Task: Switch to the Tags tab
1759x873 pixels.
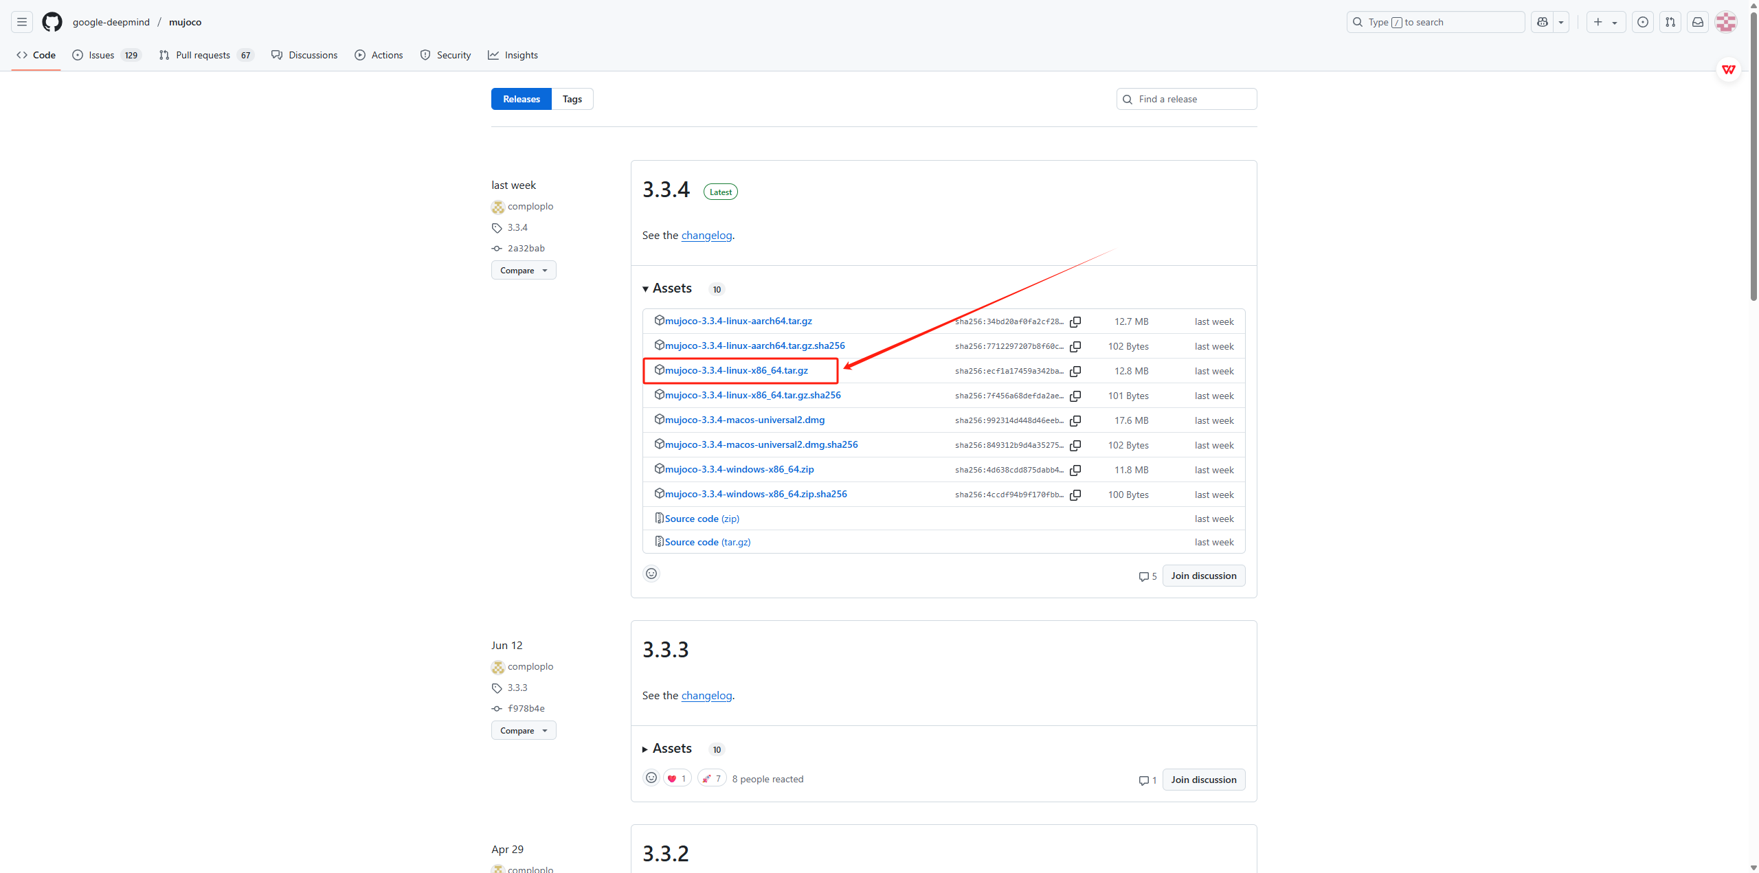Action: pos(572,99)
